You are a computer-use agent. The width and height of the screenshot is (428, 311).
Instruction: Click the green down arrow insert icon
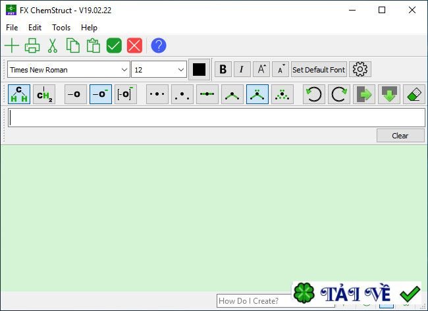tap(389, 94)
